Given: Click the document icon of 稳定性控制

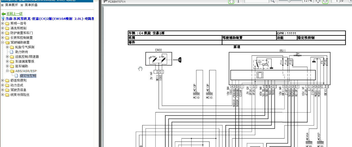Looking at the screenshot, I should [17, 76].
